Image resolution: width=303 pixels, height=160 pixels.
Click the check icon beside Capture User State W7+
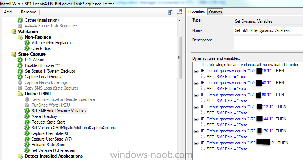[27, 139]
